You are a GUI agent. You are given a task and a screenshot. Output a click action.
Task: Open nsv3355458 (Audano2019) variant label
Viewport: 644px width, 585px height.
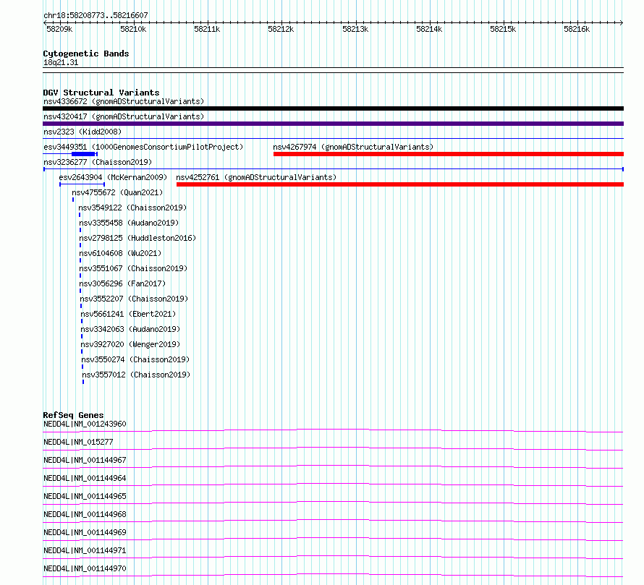[x=129, y=223]
